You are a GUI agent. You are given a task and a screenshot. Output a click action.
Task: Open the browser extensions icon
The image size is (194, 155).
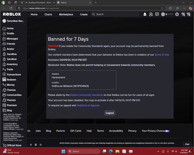coord(170,8)
